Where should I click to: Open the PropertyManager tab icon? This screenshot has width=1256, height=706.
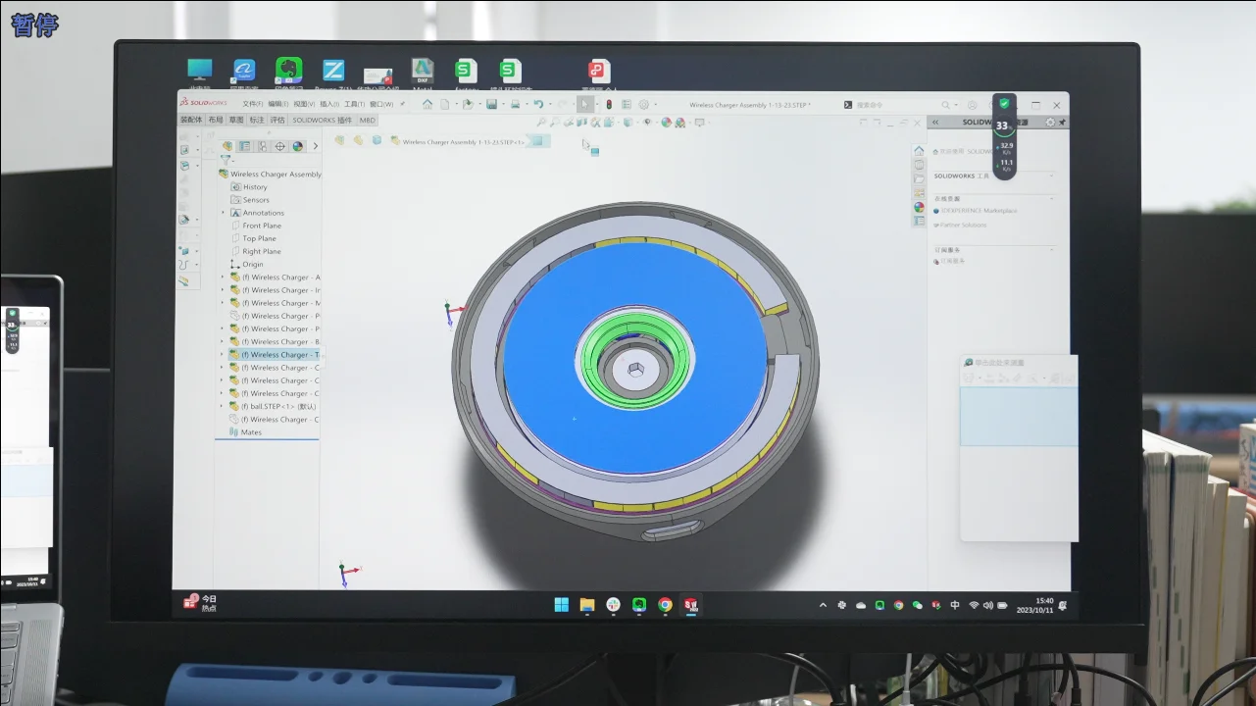click(x=244, y=146)
